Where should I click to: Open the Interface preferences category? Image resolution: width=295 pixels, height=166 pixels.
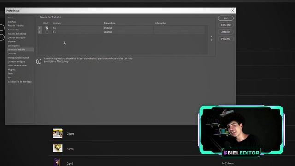pyautogui.click(x=12, y=22)
